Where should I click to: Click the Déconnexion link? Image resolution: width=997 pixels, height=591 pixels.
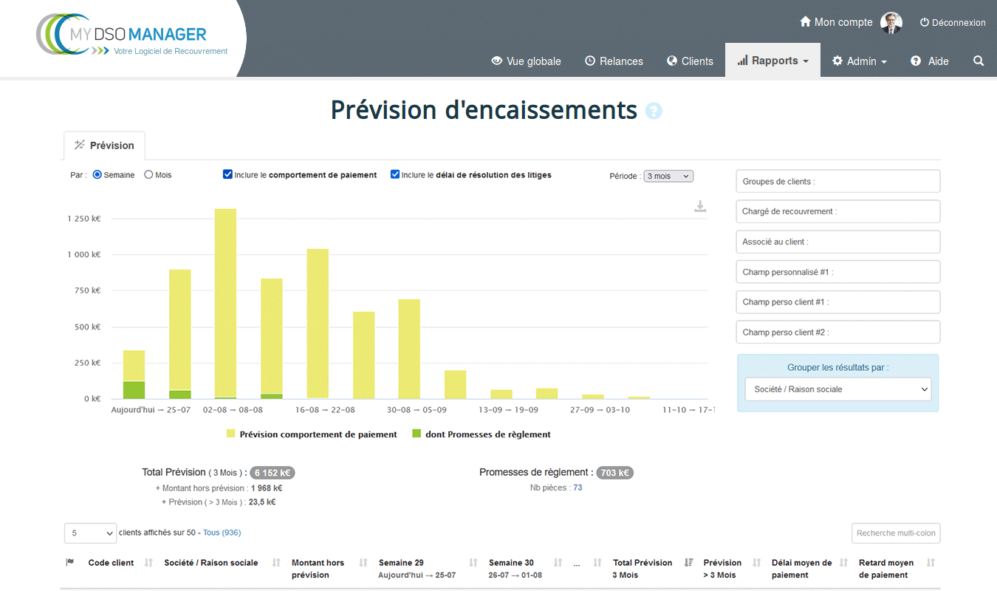coord(952,23)
